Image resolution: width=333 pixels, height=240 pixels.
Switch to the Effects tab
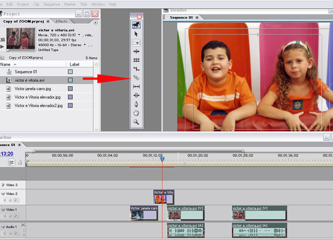[61, 21]
